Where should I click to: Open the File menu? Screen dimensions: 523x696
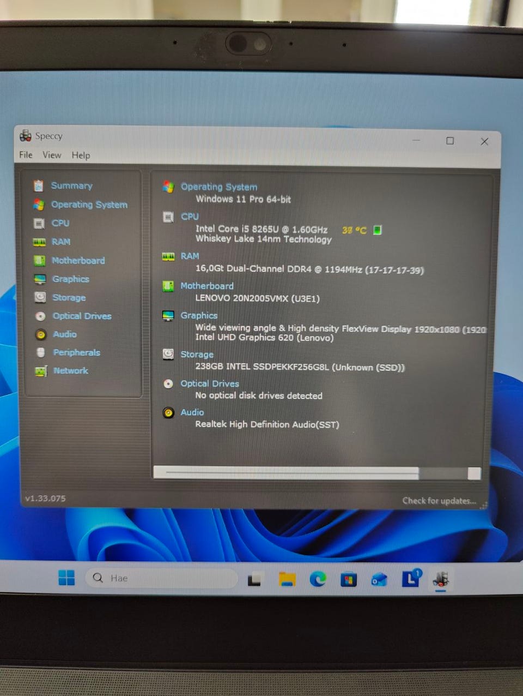(26, 155)
